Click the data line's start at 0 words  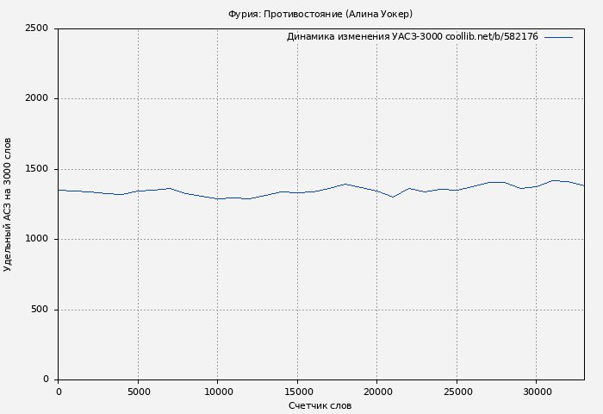(x=59, y=190)
